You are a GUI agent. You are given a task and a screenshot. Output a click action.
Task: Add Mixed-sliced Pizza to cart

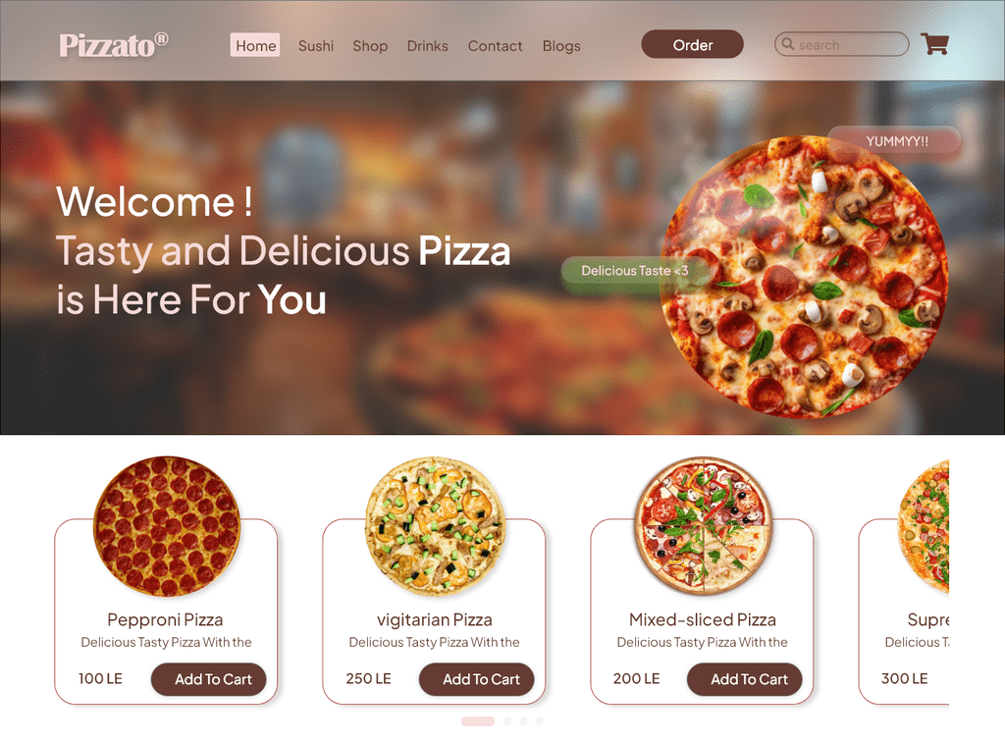(744, 679)
